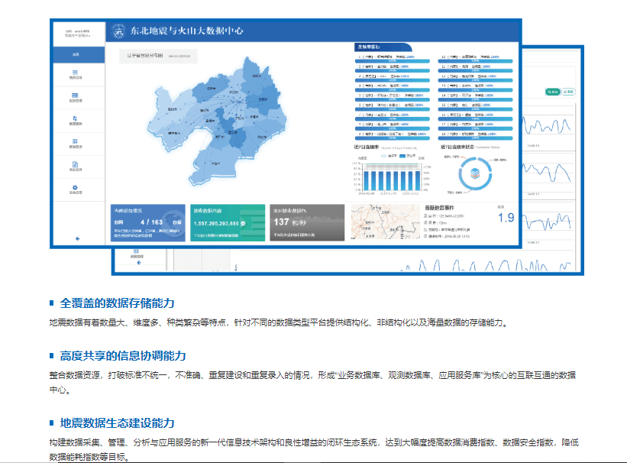Click progress bar under ranking entry 2
This screenshot has height=463, width=627.
(x=393, y=71)
